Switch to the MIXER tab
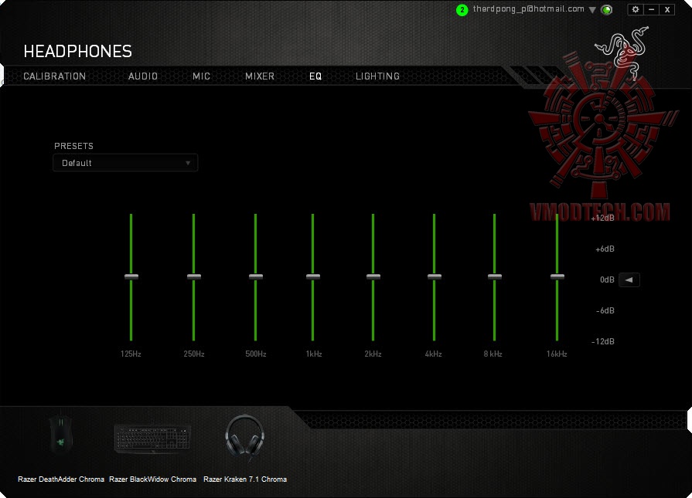 (x=260, y=76)
